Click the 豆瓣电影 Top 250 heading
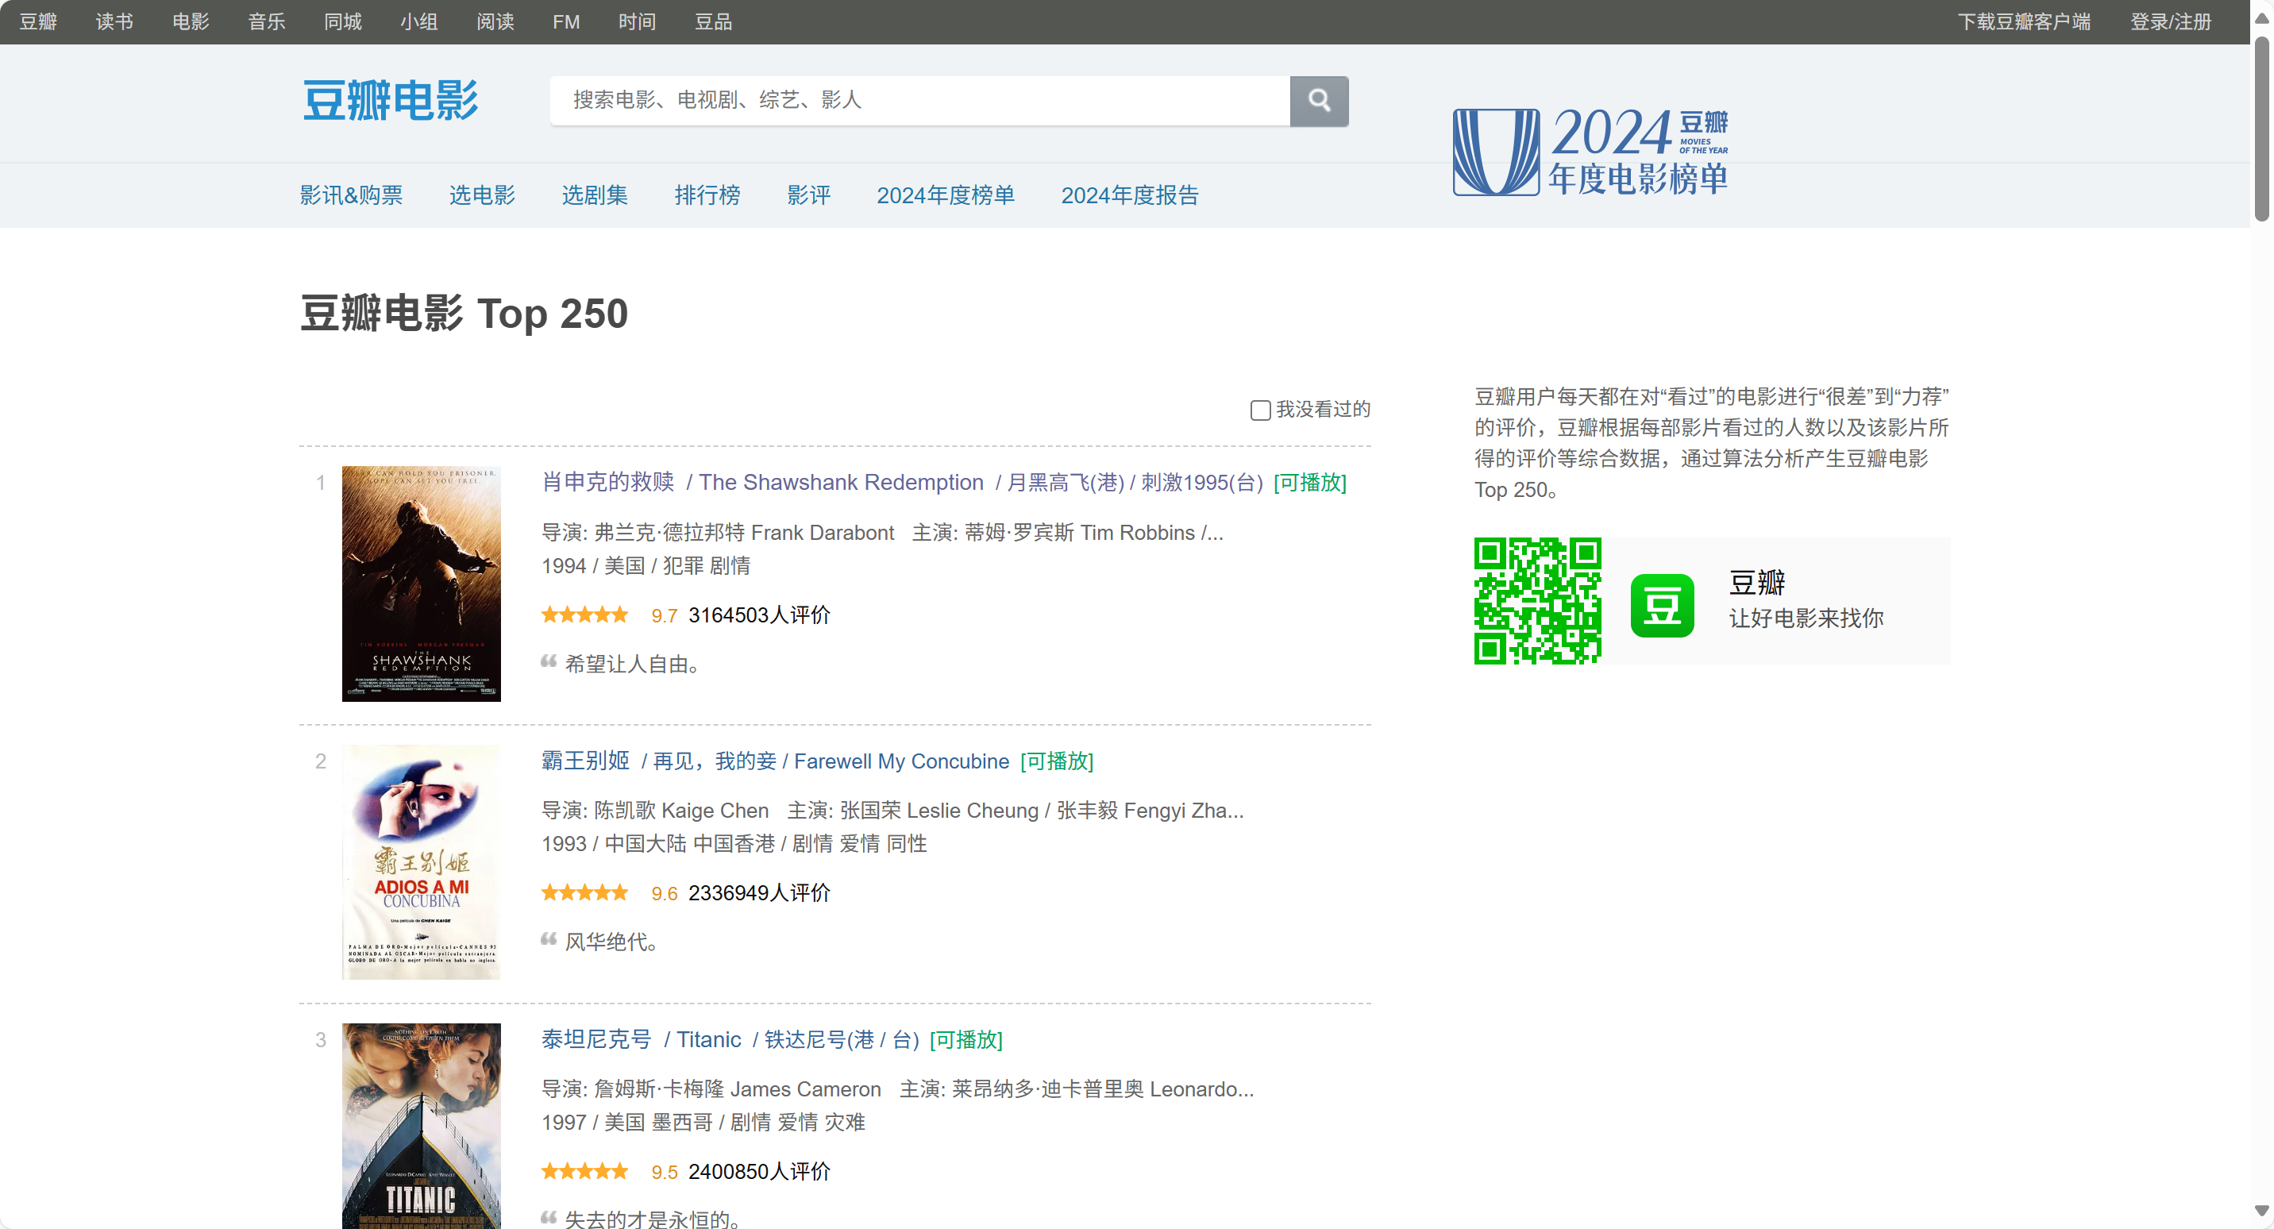This screenshot has width=2274, height=1229. (464, 314)
